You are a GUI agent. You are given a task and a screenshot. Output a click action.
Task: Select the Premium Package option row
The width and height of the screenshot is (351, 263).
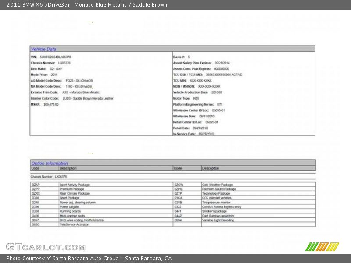click(72, 189)
